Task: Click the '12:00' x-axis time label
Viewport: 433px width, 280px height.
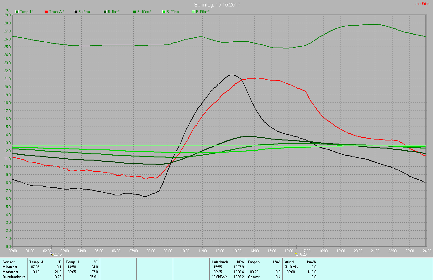Action: point(220,251)
